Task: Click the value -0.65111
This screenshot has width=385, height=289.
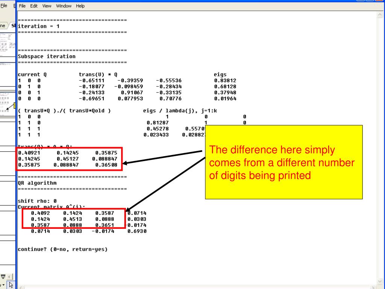Action: [92, 81]
